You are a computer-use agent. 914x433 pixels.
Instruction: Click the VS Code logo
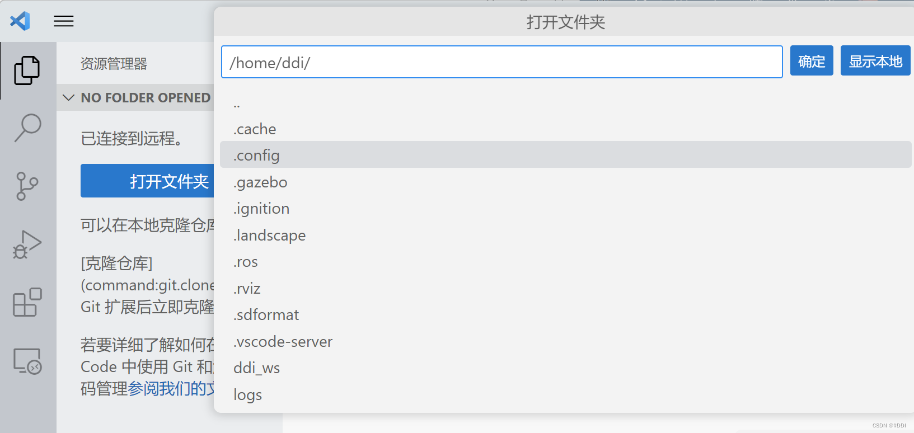pos(20,21)
